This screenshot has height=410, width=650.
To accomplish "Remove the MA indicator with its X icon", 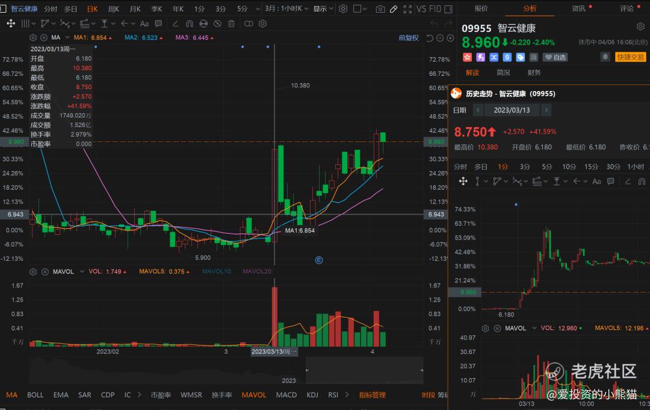I will [44, 38].
